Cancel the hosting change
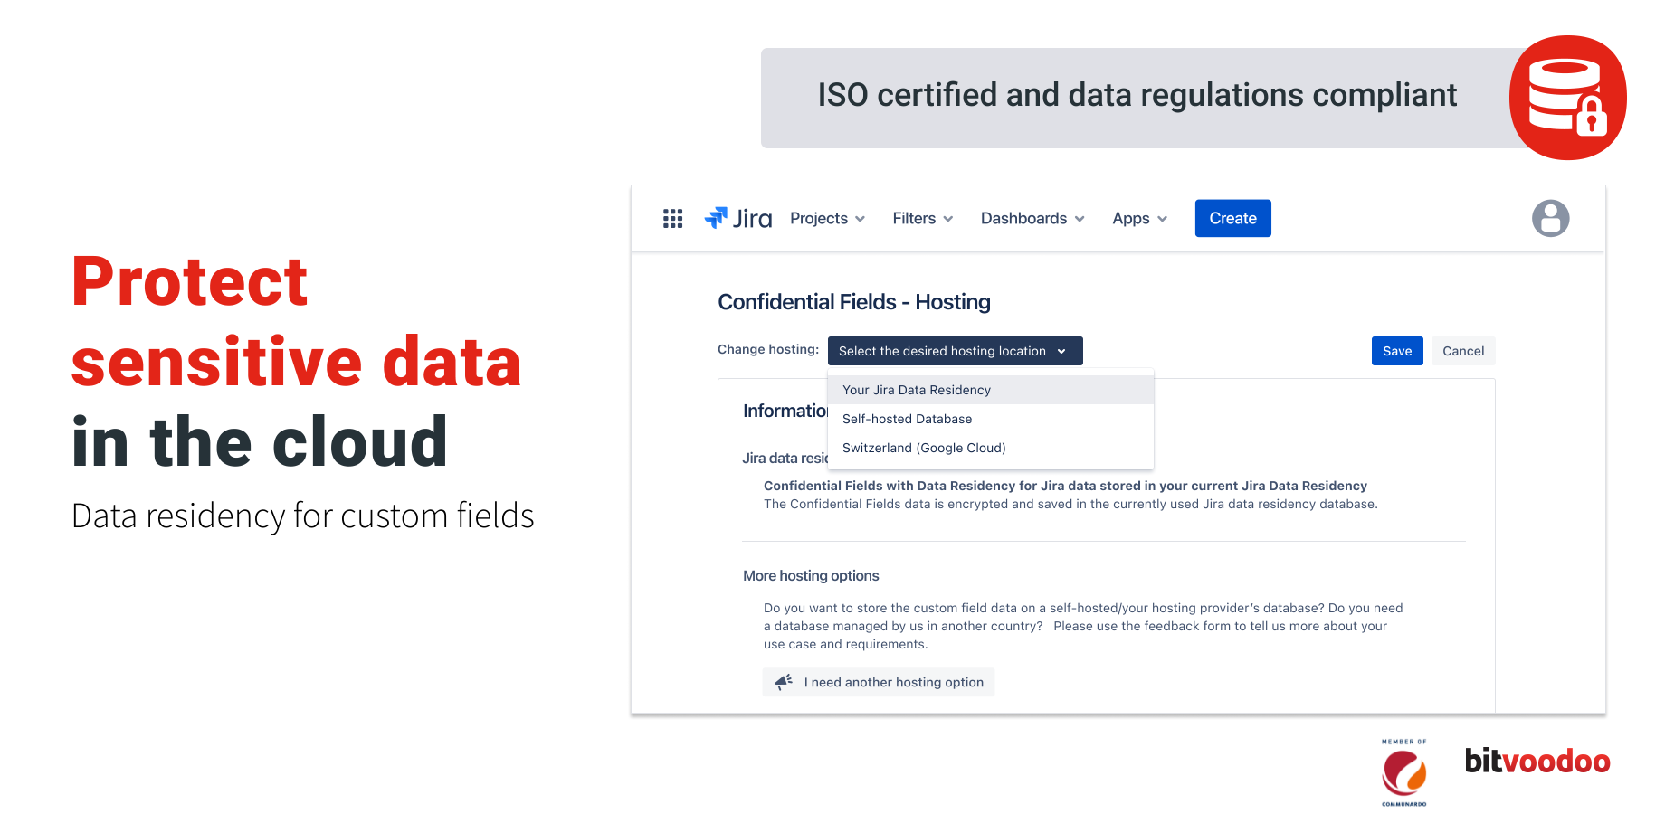This screenshot has width=1665, height=814. point(1463,351)
